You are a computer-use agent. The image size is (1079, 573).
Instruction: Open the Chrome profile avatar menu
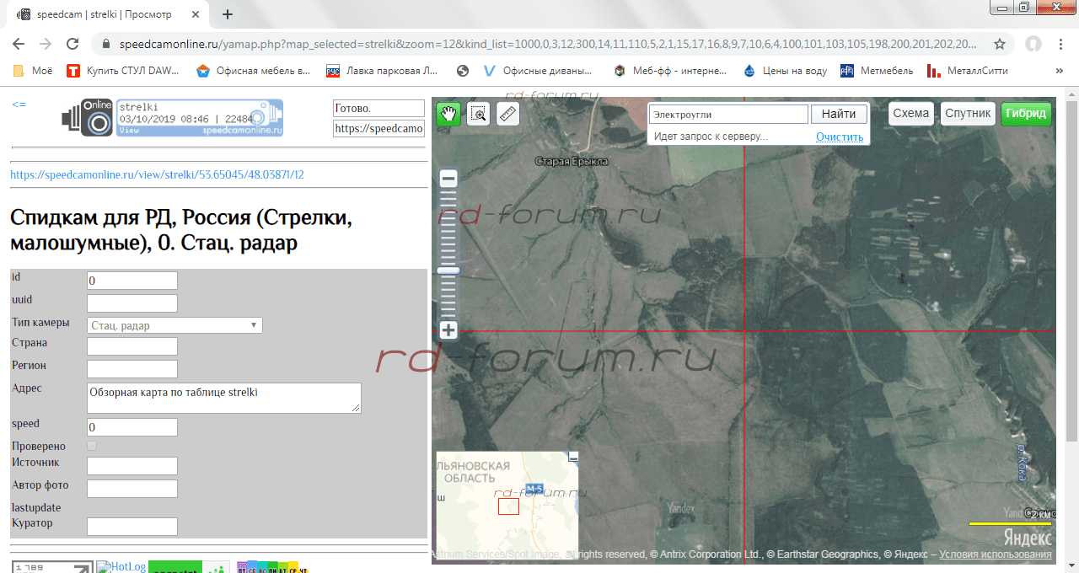click(x=1033, y=44)
